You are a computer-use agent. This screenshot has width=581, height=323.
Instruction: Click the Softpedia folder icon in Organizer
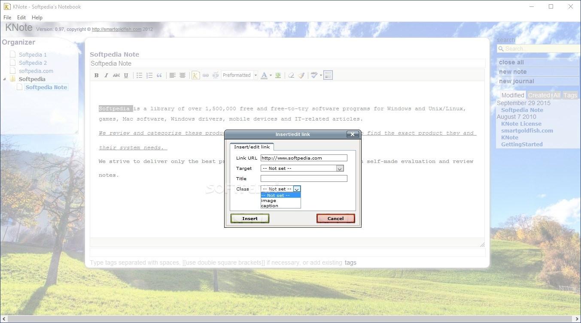tap(12, 79)
